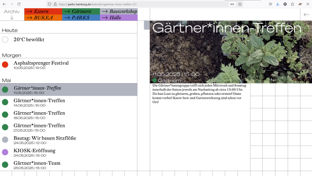Click the padlock site security icon
The image size is (312, 176).
click(55, 4)
